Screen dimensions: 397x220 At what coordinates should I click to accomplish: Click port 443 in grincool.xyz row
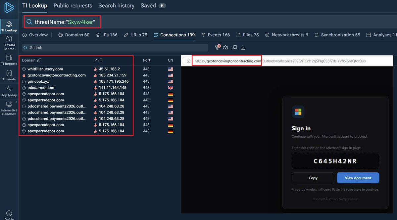[146, 81]
